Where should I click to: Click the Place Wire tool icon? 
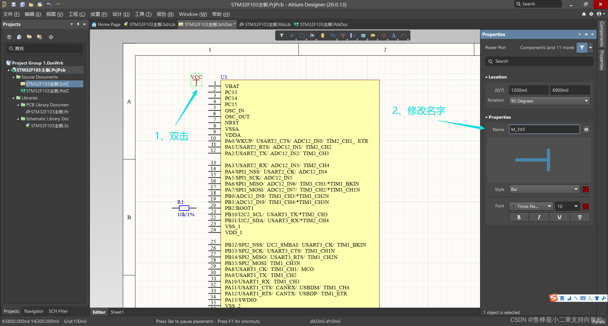332,35
